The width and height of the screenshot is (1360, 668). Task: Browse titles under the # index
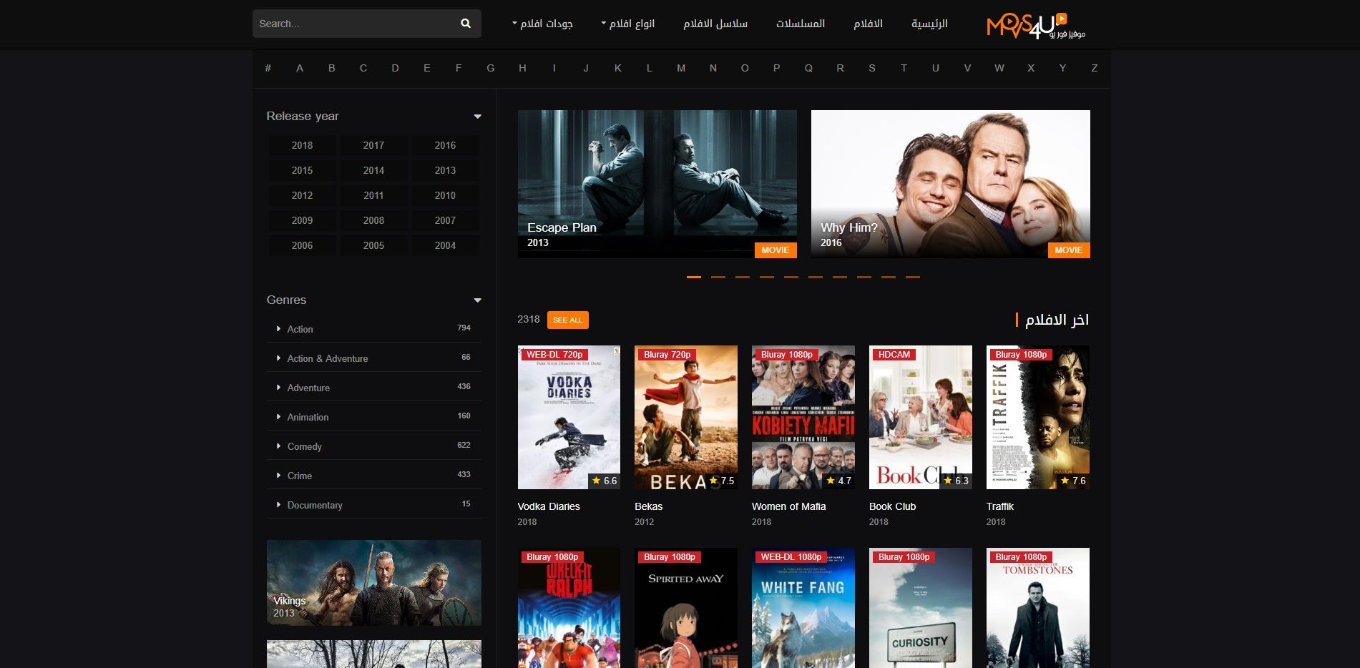[268, 68]
